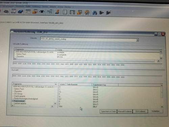
Task: Click the binoculars search icon in the toolbar
Action: pyautogui.click(x=95, y=13)
